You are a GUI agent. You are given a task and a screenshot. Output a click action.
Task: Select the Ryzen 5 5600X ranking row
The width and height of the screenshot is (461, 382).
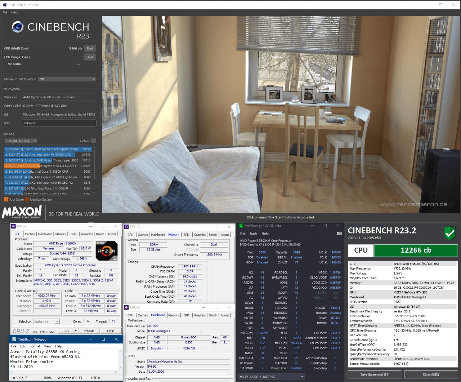pyautogui.click(x=48, y=166)
